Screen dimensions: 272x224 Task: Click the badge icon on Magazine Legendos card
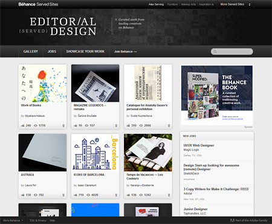point(116,125)
